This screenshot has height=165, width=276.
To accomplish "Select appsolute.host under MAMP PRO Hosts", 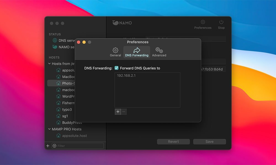I will (75, 136).
